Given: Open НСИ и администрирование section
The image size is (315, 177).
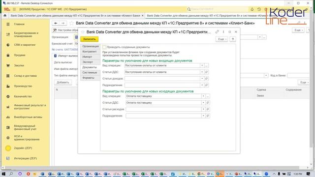Looking at the screenshot, I should click(x=27, y=138).
